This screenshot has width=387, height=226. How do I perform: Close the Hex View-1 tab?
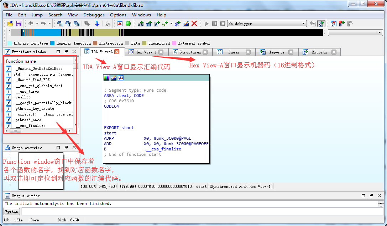point(161,52)
